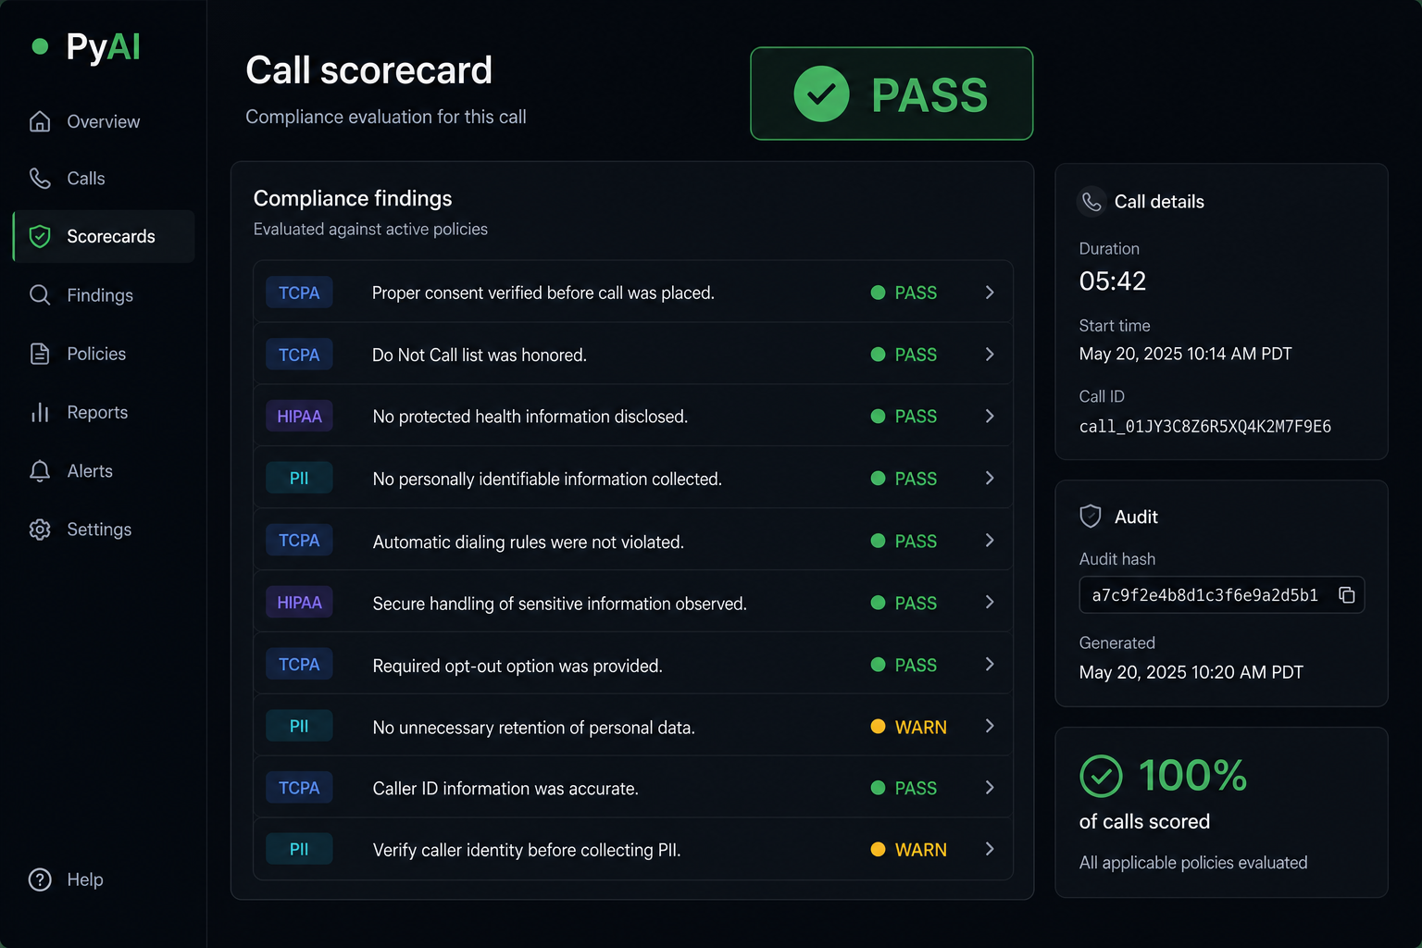The height and width of the screenshot is (948, 1422).
Task: Click the PyAI logo
Action: coord(86,46)
